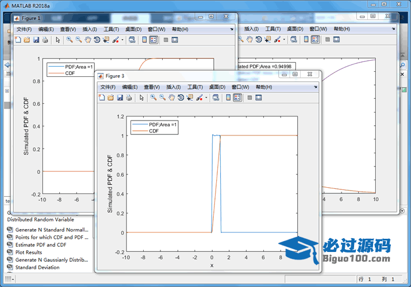Click Link Plot icon in Figure 3
The image size is (411, 287).
click(216, 98)
